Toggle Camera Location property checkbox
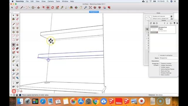The width and height of the screenshot is (188, 106). (160, 64)
